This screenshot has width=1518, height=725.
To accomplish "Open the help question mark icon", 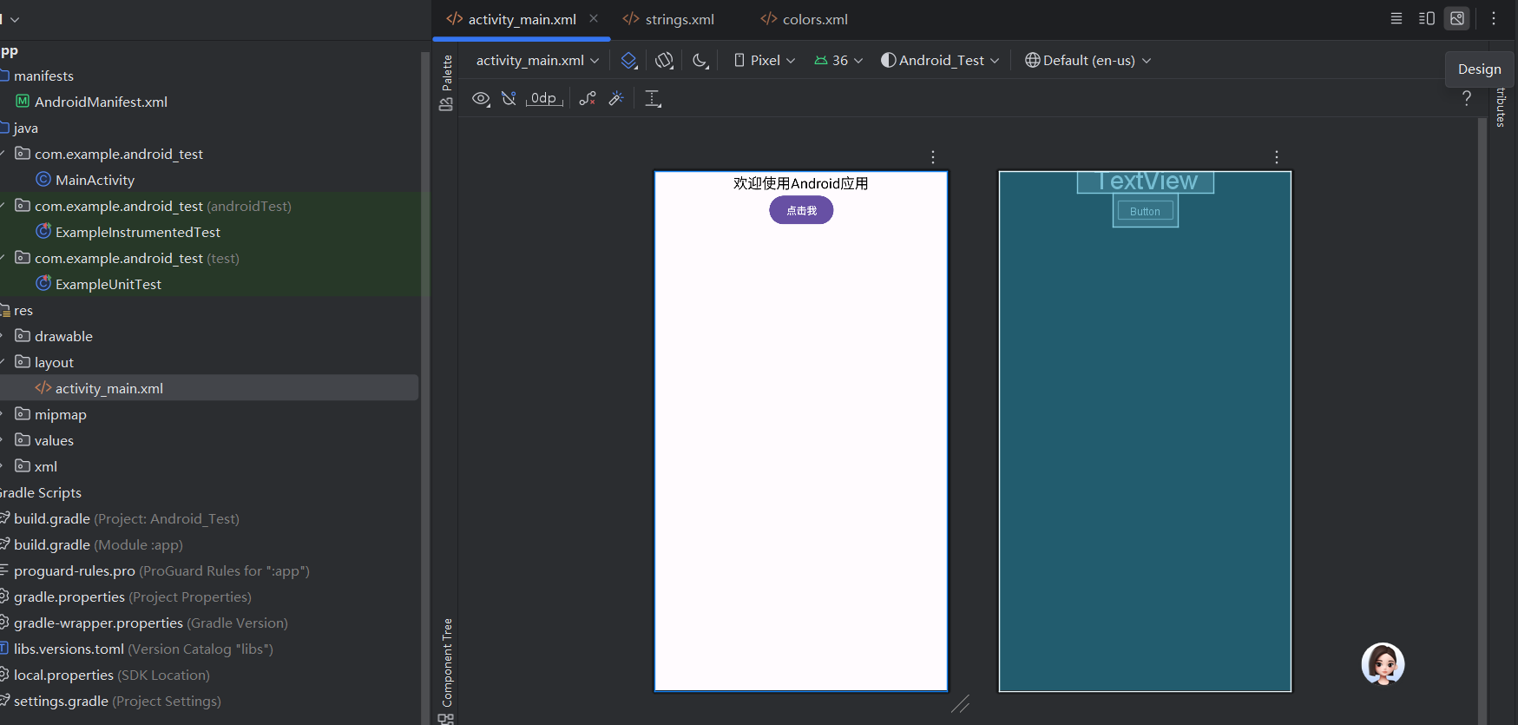I will (x=1467, y=99).
